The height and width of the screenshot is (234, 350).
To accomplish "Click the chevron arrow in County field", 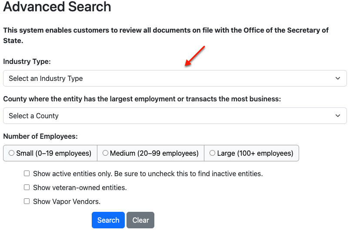I will click(338, 116).
